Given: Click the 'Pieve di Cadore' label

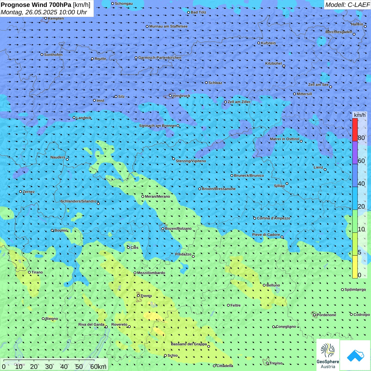Looking at the screenshot, I should 266,235.
